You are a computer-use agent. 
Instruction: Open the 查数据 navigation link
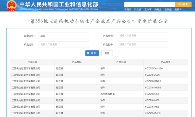[x=168, y=9]
